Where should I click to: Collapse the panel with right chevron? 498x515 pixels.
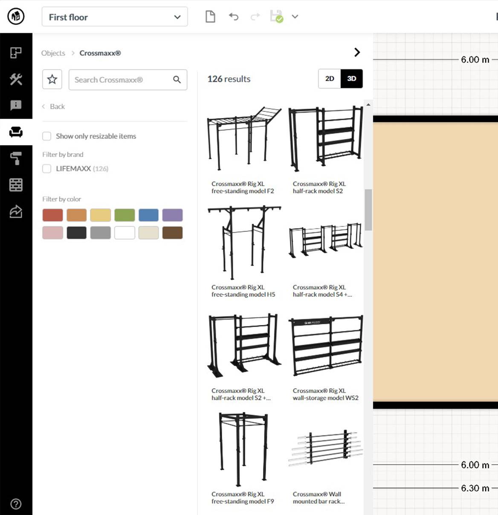[357, 52]
